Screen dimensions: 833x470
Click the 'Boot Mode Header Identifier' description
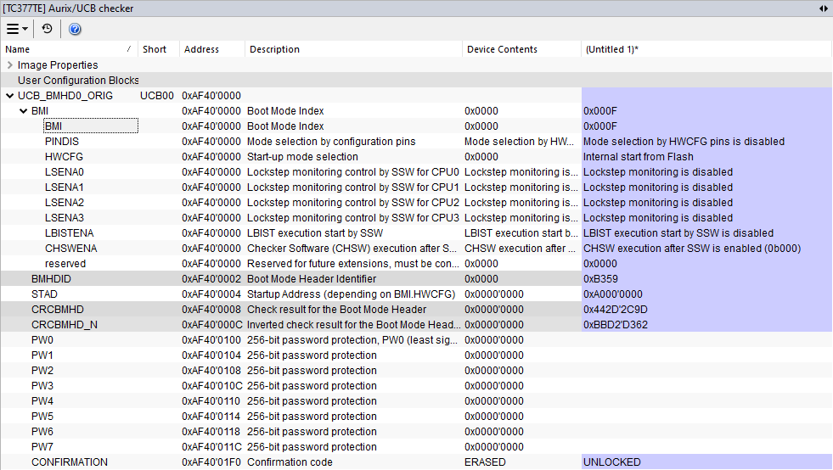(312, 279)
